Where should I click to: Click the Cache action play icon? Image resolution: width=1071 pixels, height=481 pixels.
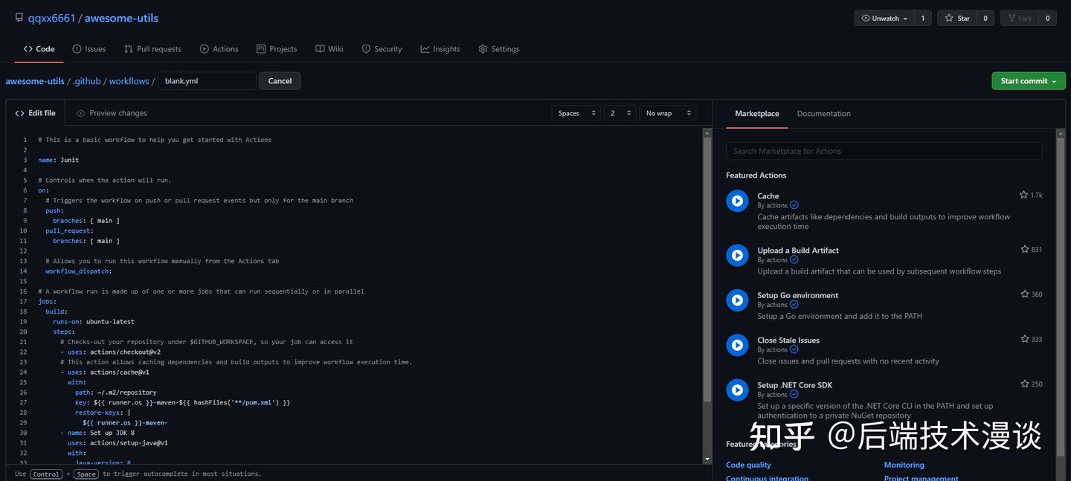click(737, 201)
